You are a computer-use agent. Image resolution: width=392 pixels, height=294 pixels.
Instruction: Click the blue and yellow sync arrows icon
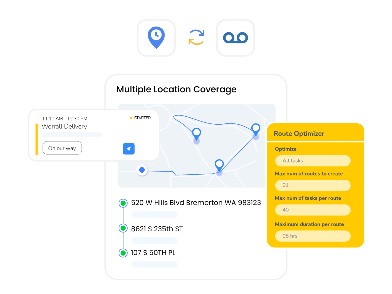196,37
